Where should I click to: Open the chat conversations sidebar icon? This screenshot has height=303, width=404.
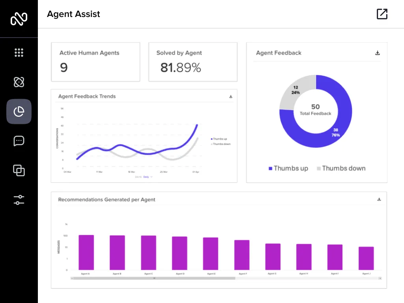click(x=19, y=141)
